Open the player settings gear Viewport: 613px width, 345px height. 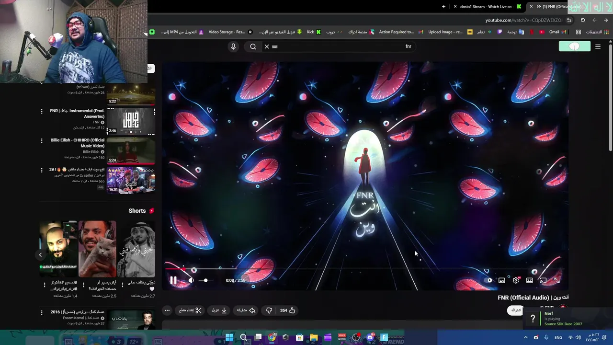516,280
